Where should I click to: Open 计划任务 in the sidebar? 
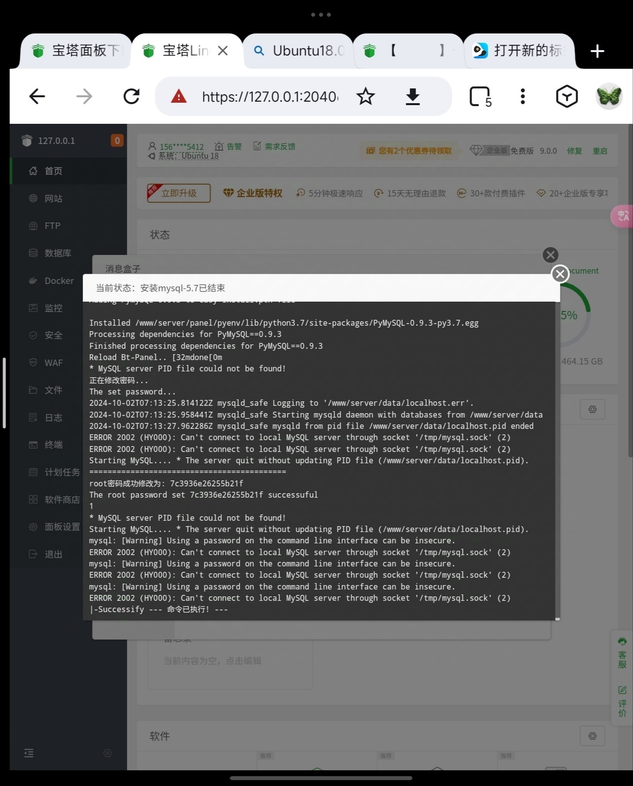[x=62, y=472]
